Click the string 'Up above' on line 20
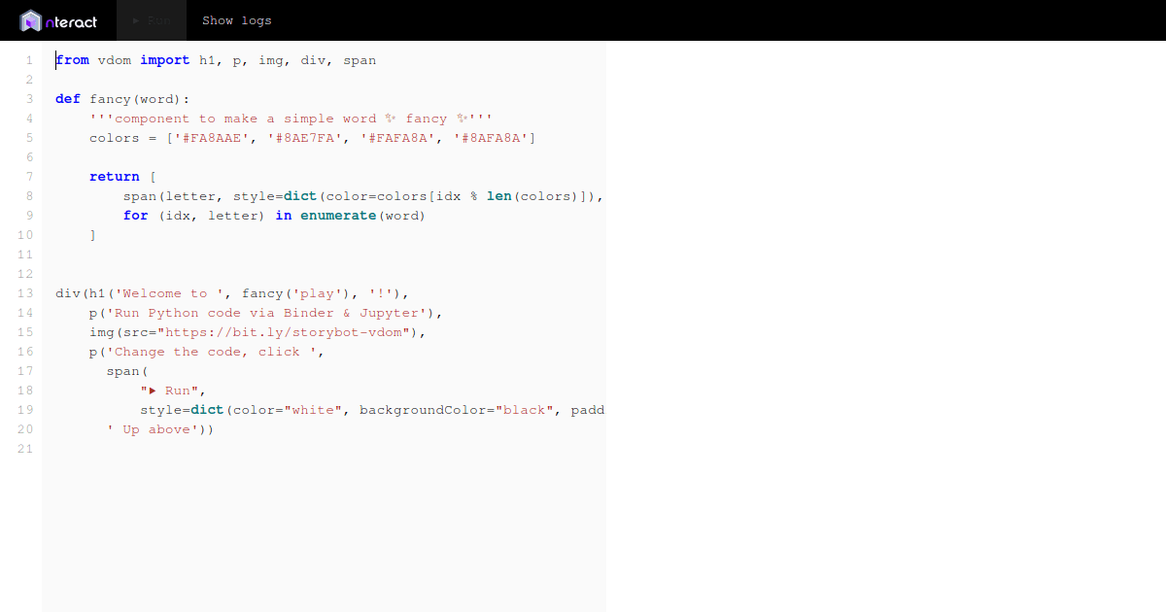This screenshot has width=1166, height=612. point(152,428)
